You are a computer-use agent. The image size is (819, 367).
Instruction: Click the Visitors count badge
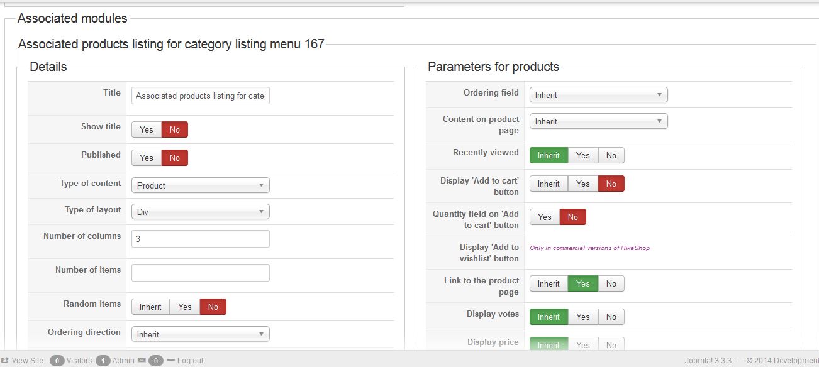tap(57, 361)
